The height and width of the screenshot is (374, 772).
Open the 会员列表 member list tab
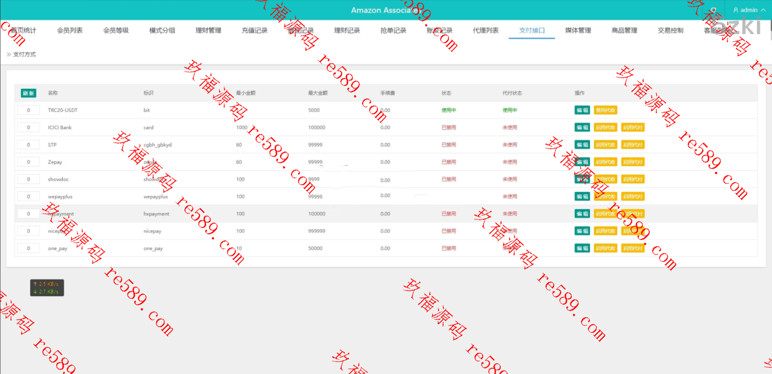click(x=70, y=31)
